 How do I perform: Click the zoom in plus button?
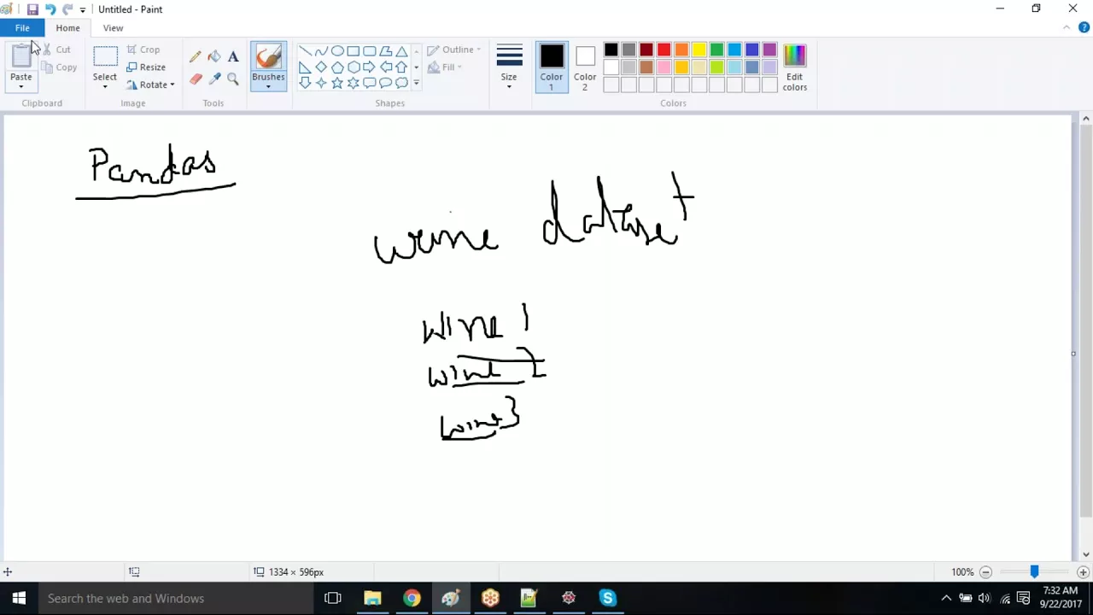pos(1083,572)
